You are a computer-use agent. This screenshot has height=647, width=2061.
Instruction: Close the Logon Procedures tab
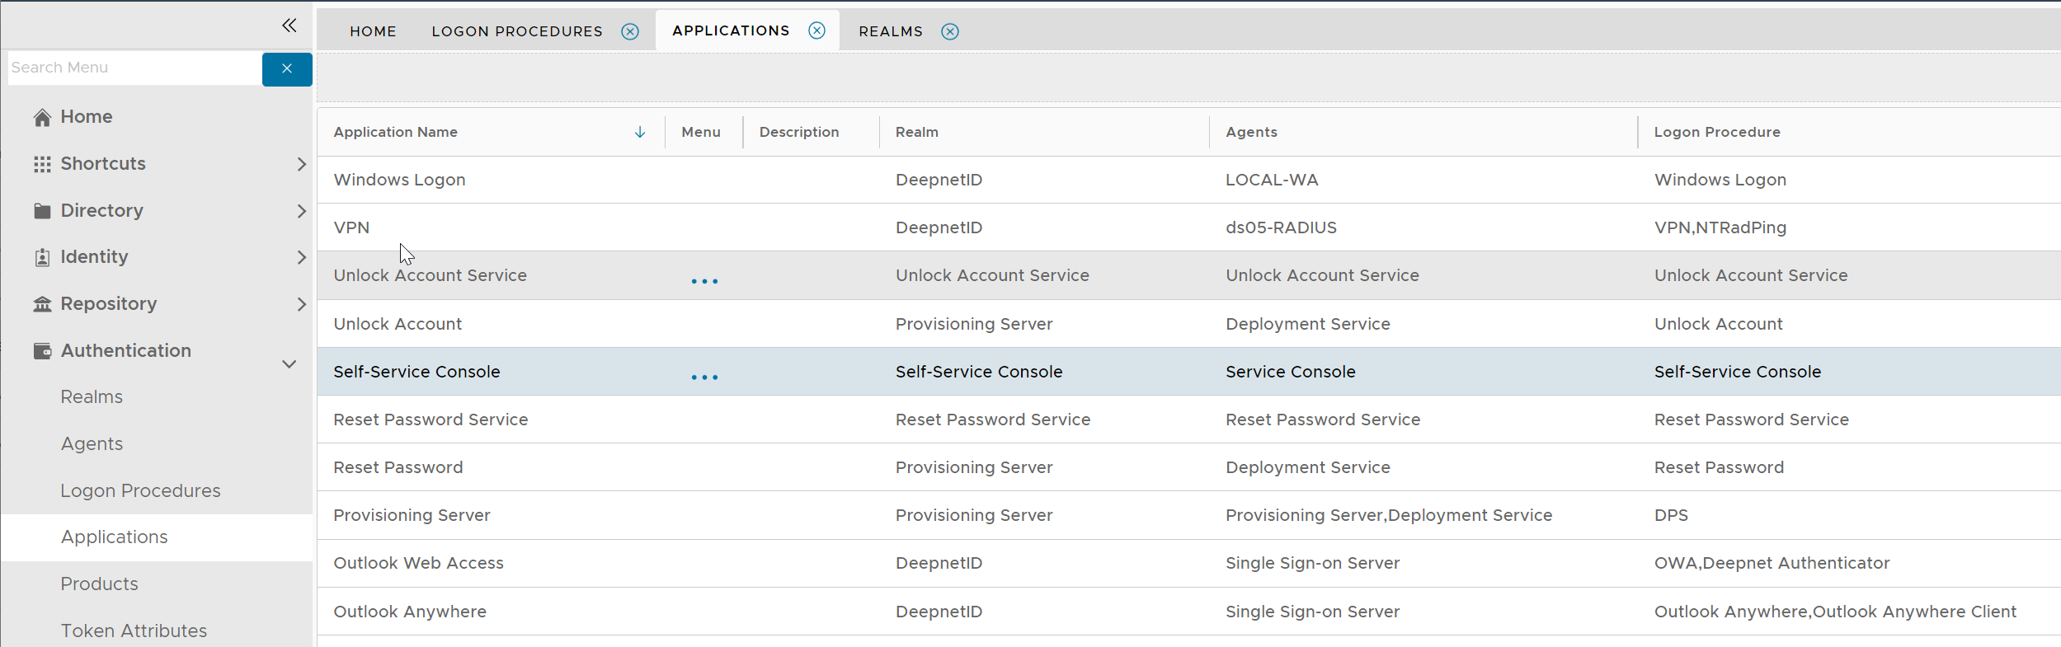pos(630,31)
